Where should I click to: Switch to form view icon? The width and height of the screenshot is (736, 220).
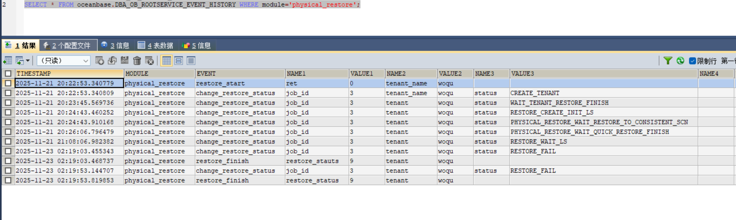point(178,61)
